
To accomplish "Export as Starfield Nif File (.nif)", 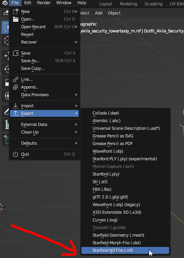I will 125,250.
